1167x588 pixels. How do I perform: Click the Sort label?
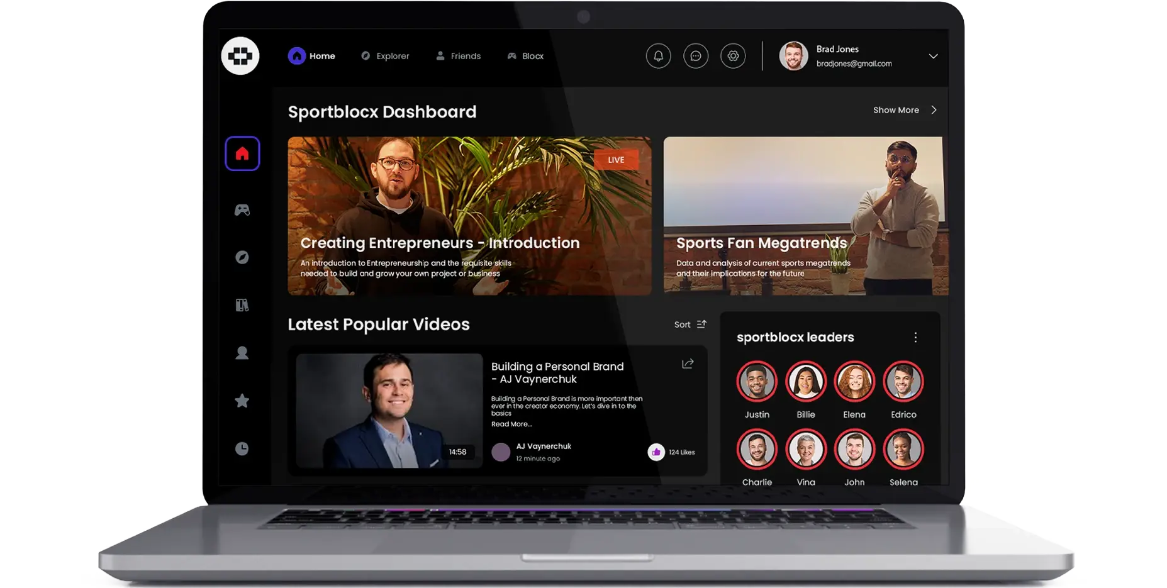click(682, 325)
